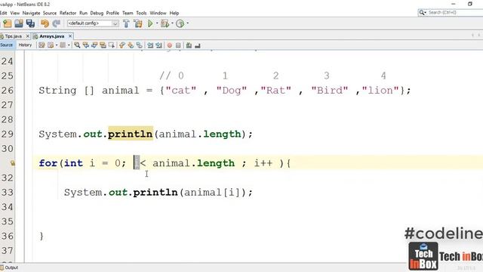This screenshot has width=483, height=272.
Task: Open the Team menu
Action: pyautogui.click(x=128, y=13)
